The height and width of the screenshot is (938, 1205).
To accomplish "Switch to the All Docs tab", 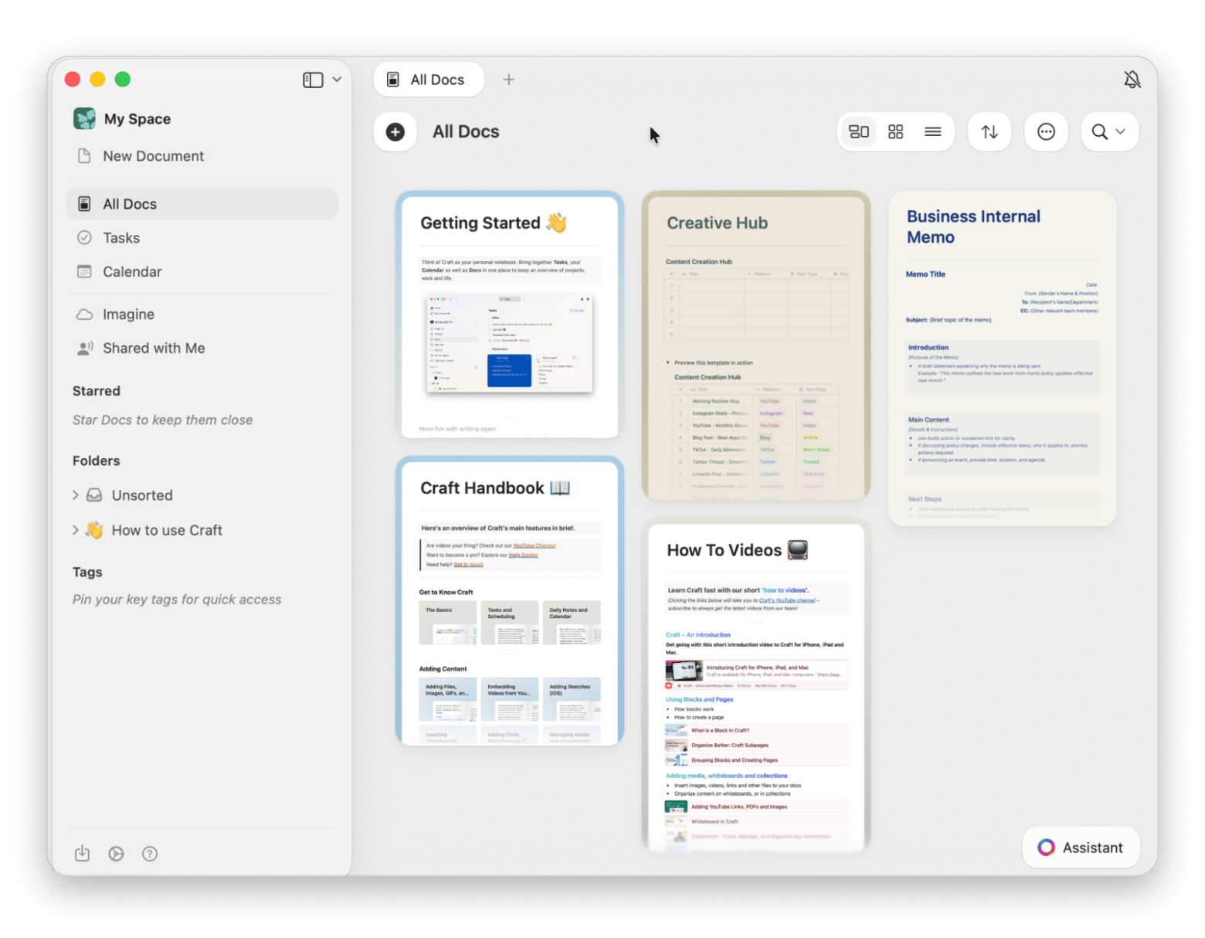I will click(429, 80).
